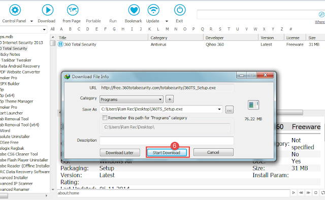Select vanced Renamer in sidebar

pyautogui.click(x=15, y=189)
